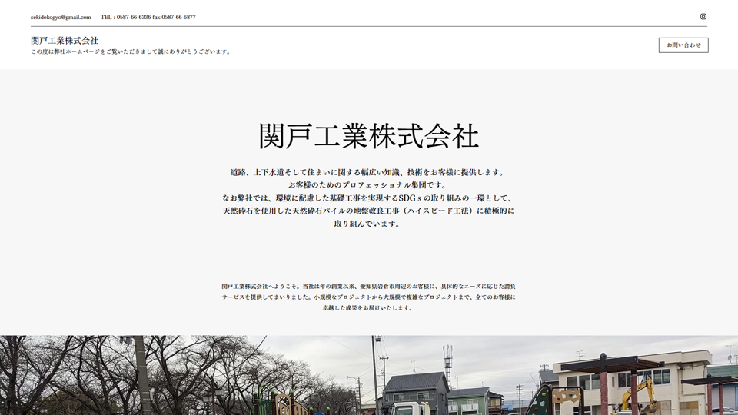The height and width of the screenshot is (415, 738).
Task: Click the sekidokogyo@gmail.com email link
Action: pos(61,17)
